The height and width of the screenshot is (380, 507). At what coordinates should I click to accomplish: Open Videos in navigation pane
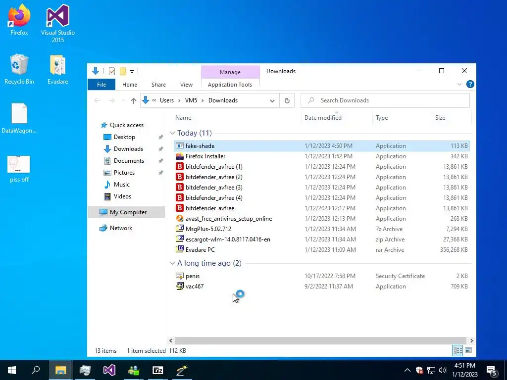pyautogui.click(x=122, y=196)
